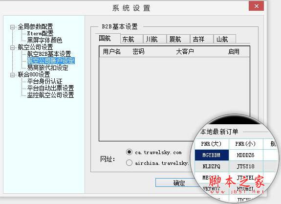Screen dimensions: 281x204
Task: Select 航空公司账户设定 in the tree
Action: (x=51, y=61)
